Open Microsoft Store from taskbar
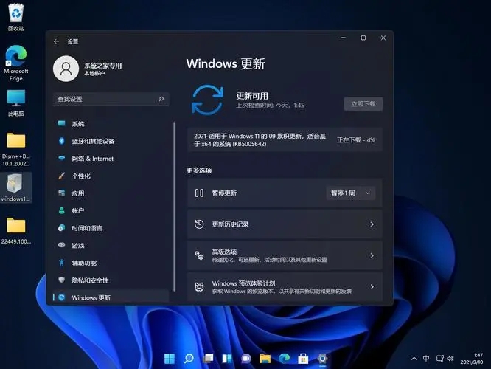491x369 pixels. 303,359
